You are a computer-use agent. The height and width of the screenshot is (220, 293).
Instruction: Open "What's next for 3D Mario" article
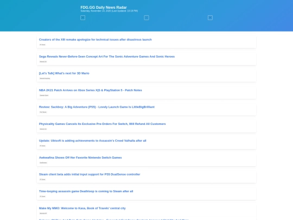pos(64,73)
